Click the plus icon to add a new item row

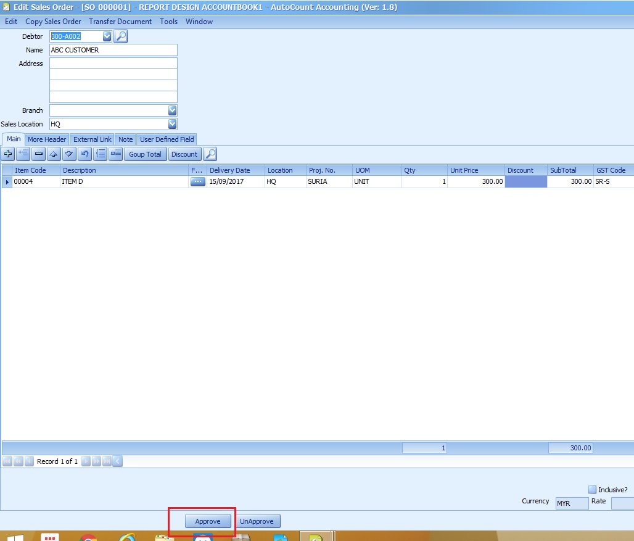9,154
